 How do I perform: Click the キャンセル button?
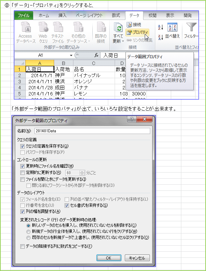(x=137, y=258)
